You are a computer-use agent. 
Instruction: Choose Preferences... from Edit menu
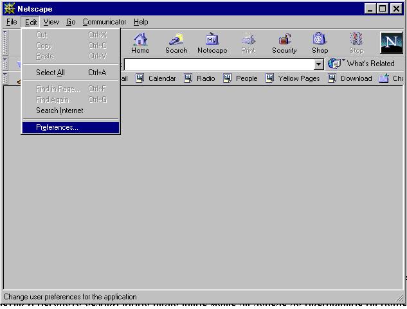click(71, 127)
